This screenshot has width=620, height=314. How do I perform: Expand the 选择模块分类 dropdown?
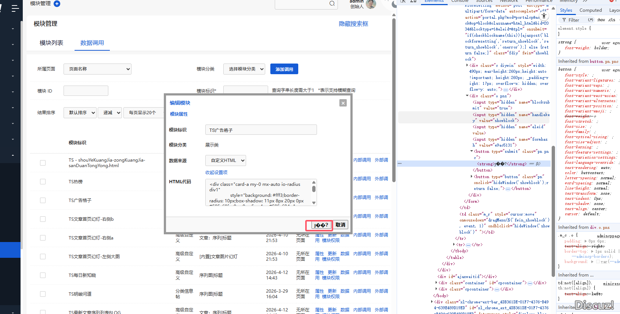(x=244, y=69)
